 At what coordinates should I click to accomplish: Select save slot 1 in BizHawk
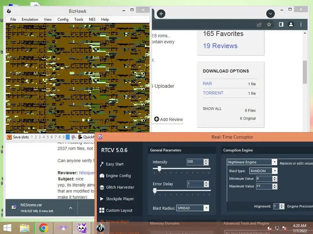click(32, 137)
